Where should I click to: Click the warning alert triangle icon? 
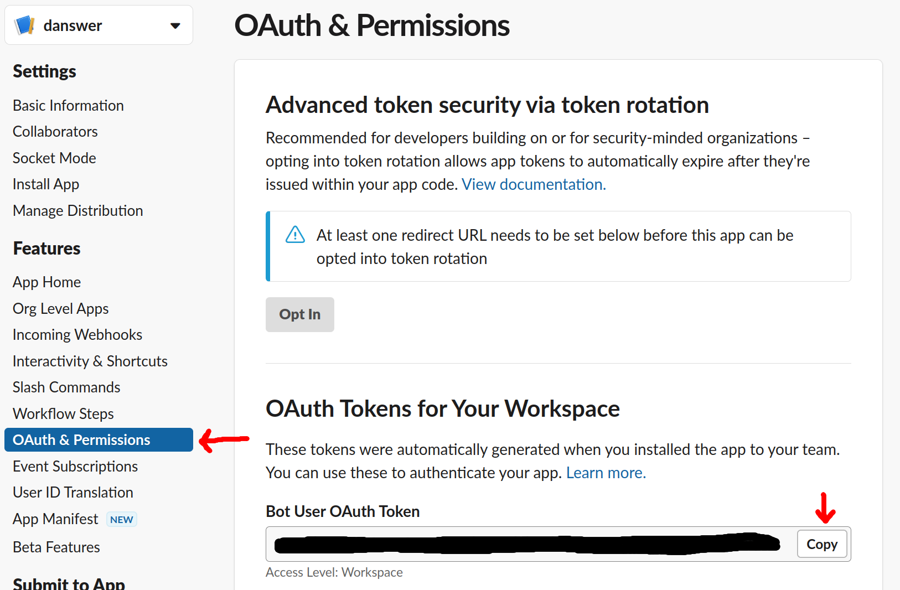(x=295, y=235)
